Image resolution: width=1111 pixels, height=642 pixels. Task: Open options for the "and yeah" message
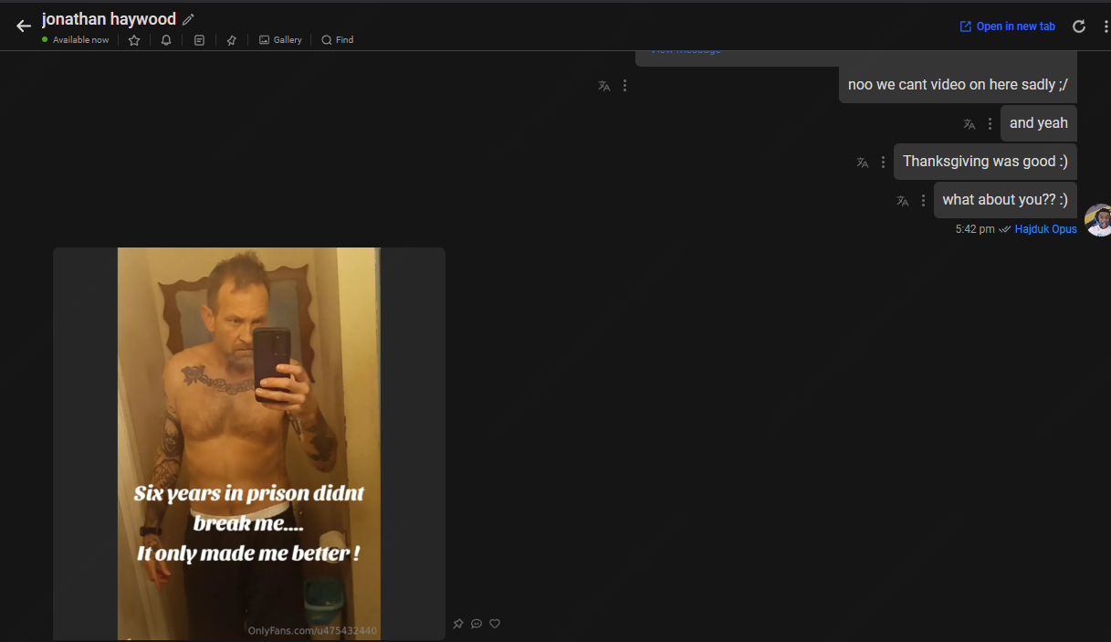pyautogui.click(x=990, y=123)
